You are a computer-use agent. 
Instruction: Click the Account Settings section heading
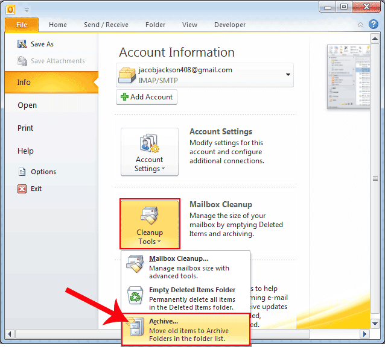tap(221, 131)
